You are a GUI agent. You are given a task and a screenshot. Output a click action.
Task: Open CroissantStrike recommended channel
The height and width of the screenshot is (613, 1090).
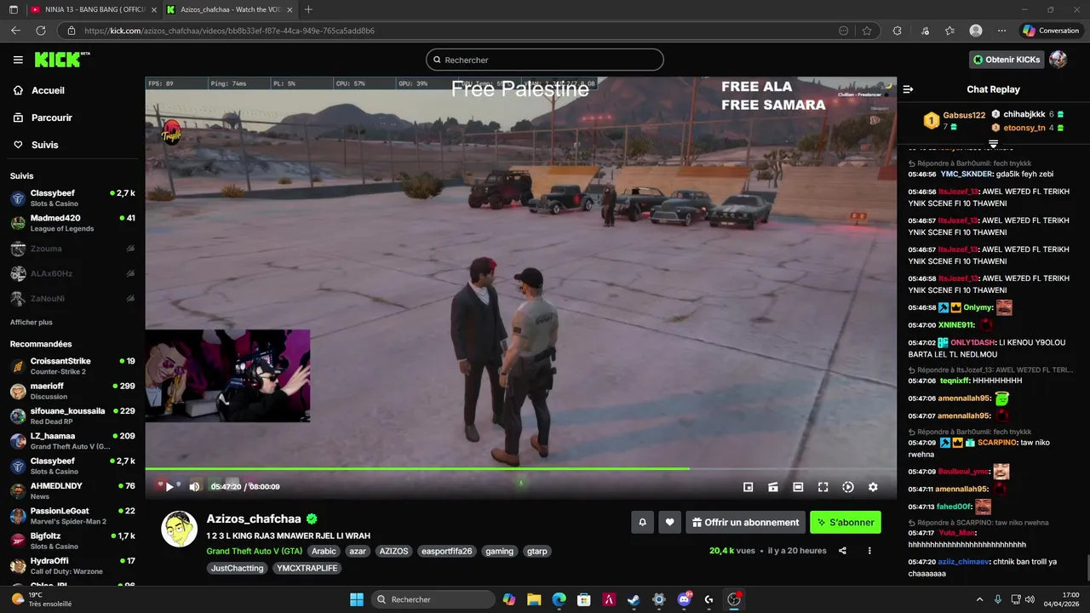(72, 366)
